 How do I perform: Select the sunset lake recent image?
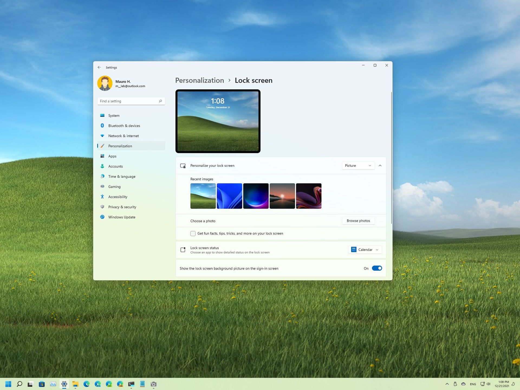click(x=282, y=196)
